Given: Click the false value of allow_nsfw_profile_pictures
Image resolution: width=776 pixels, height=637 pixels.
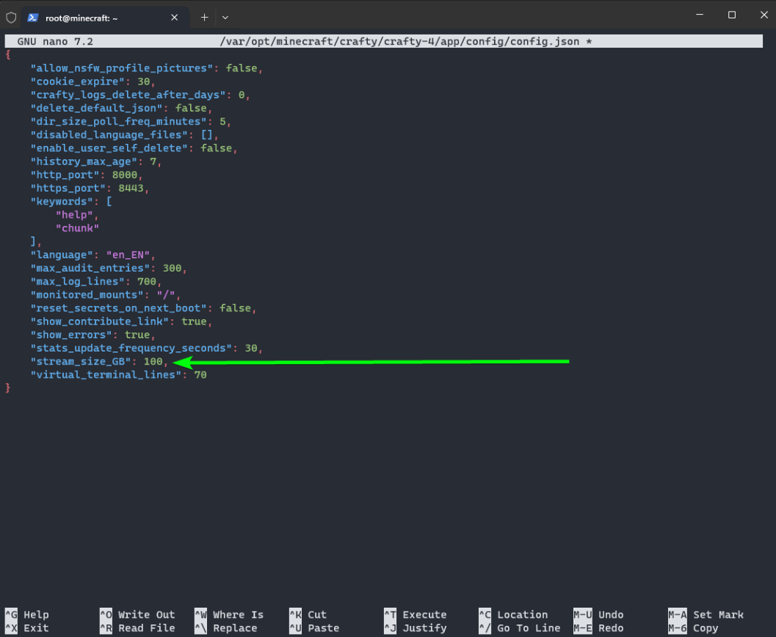Looking at the screenshot, I should (x=241, y=68).
